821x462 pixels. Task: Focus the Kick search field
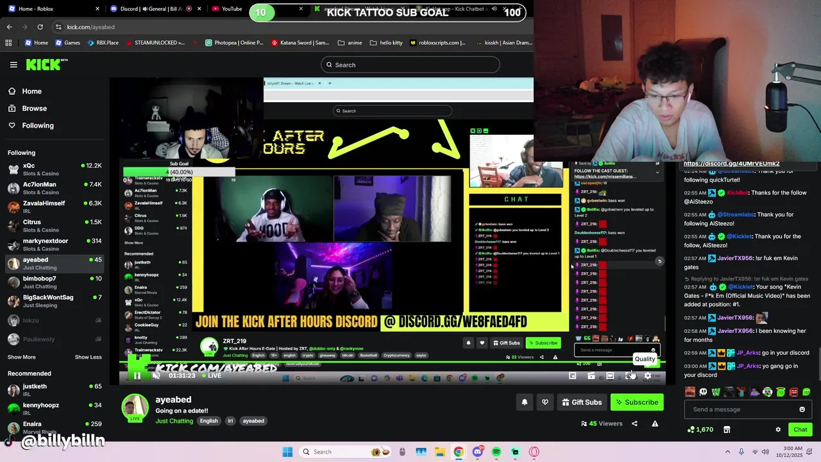point(410,65)
